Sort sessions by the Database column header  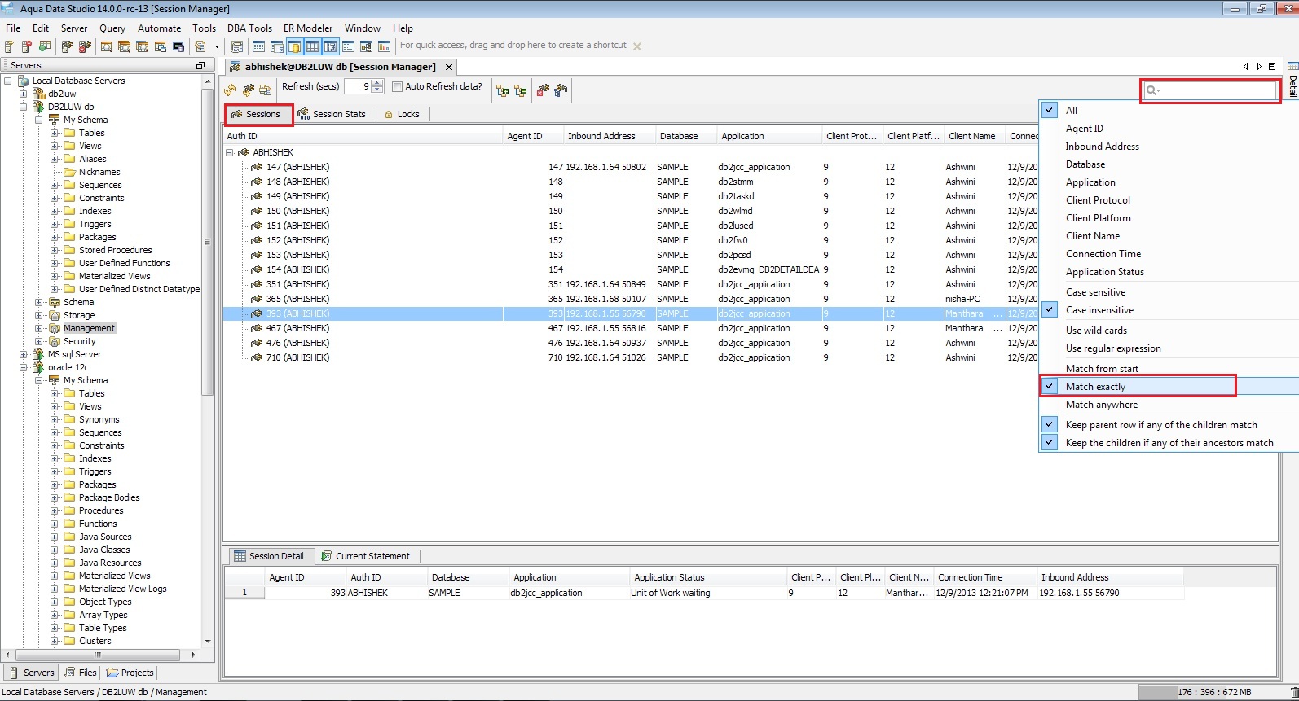[x=686, y=136]
